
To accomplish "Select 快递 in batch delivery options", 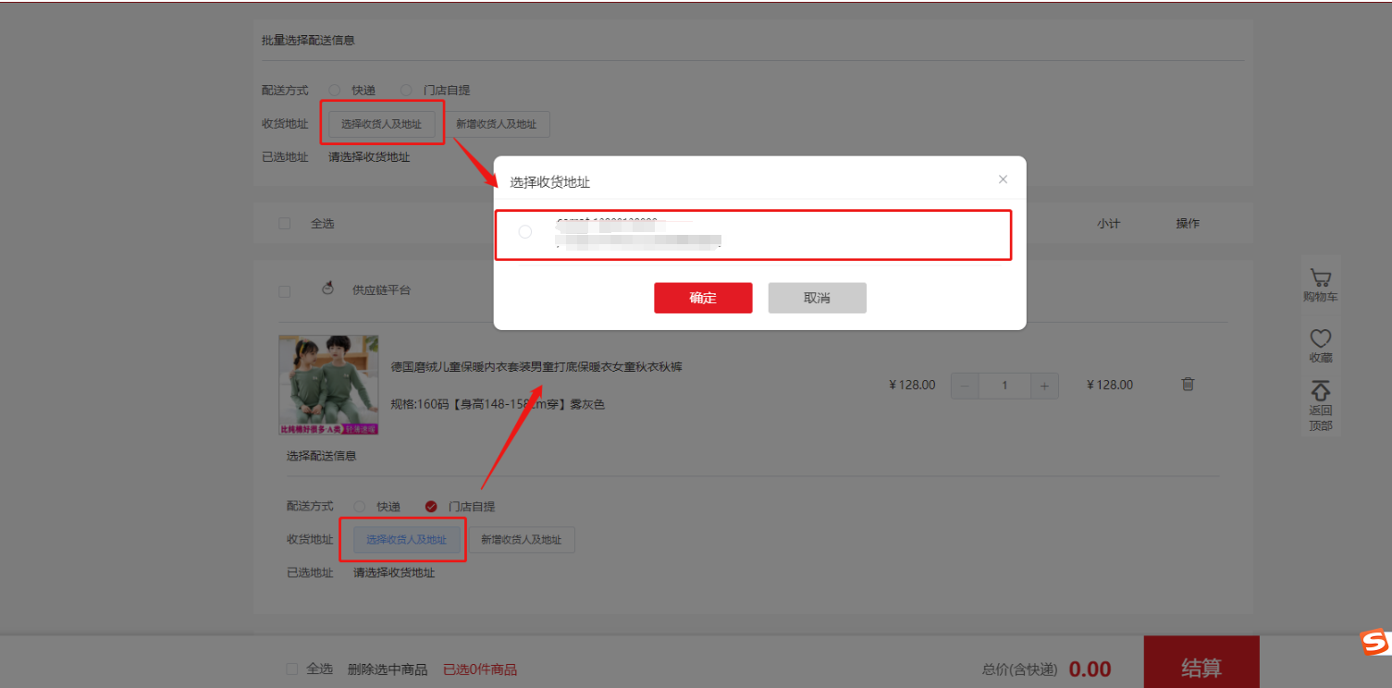I will 335,90.
